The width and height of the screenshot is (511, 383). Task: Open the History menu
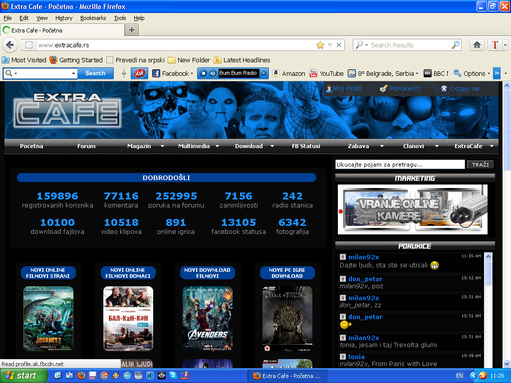point(64,18)
